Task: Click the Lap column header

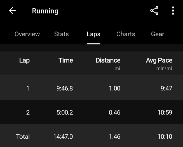Action: point(24,60)
